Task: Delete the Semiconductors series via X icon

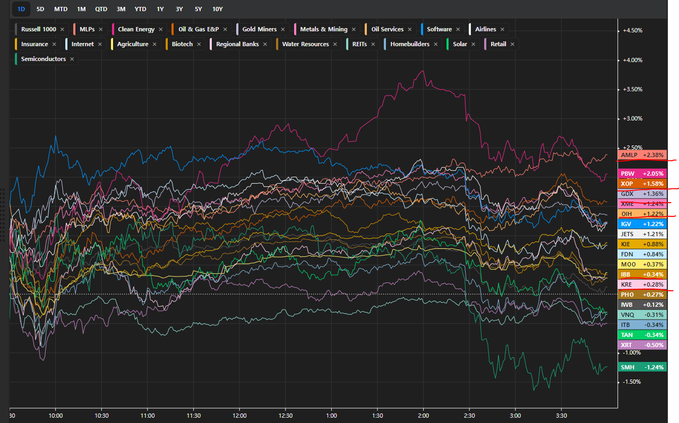Action: tap(72, 59)
